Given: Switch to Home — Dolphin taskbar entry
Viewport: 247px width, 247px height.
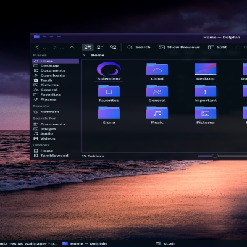Looking at the screenshot, I should 85,244.
